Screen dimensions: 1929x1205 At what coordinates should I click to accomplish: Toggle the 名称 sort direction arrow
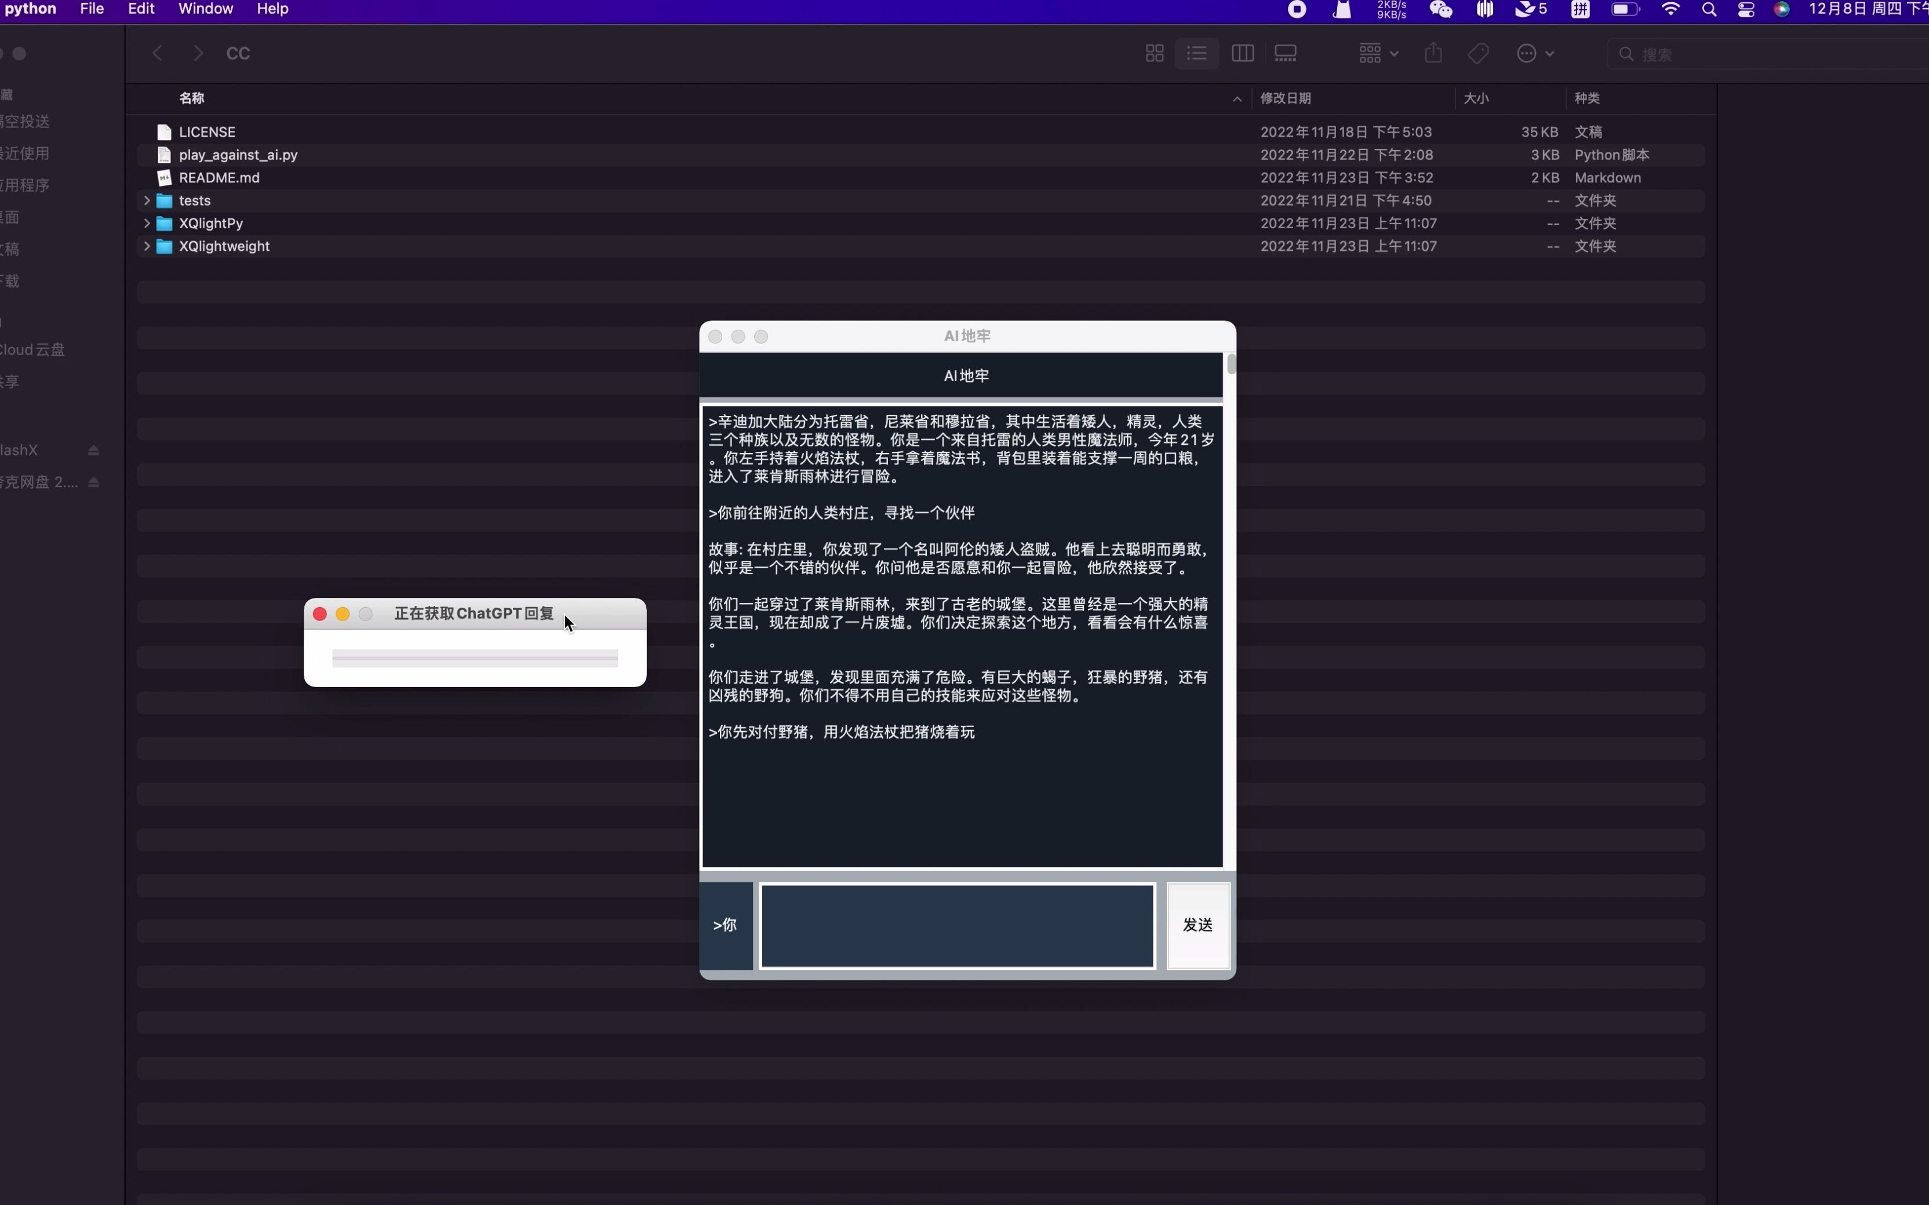coord(1237,99)
